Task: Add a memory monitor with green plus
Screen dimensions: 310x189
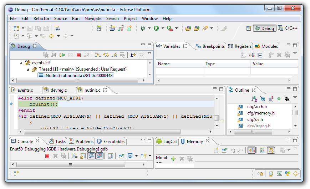Action: pyautogui.click(x=173, y=158)
